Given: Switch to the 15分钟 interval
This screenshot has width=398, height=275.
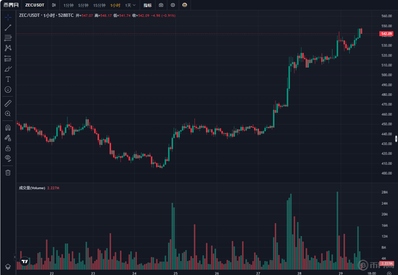Looking at the screenshot, I should tap(99, 5).
